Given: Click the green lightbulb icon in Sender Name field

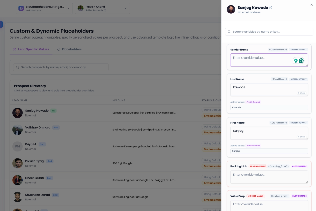Looking at the screenshot, I should coord(296,61).
